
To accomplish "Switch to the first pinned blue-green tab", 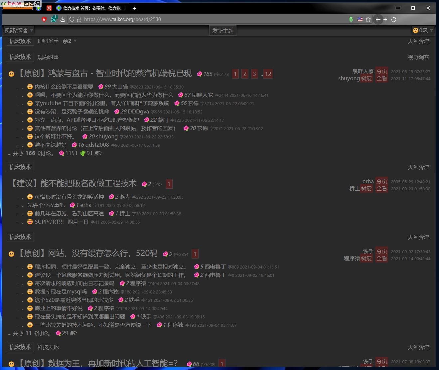I will tap(39, 8).
